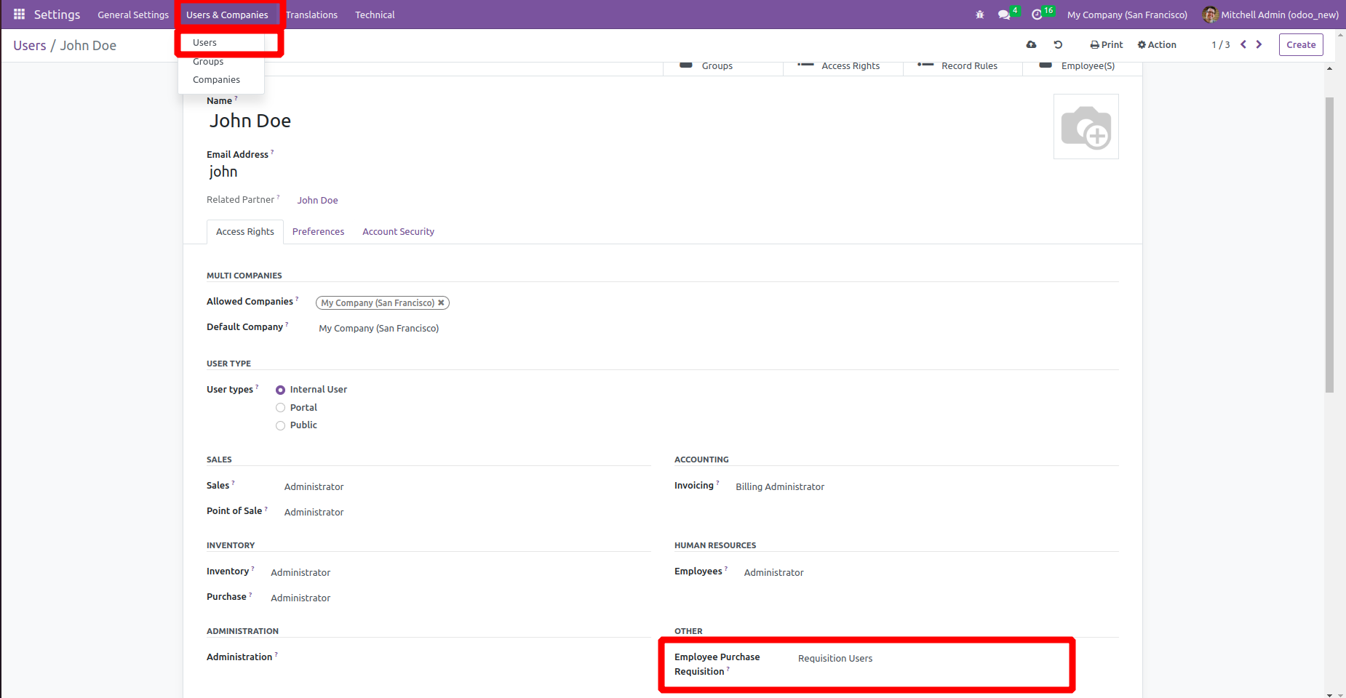This screenshot has height=698, width=1346.
Task: Go to the previous user record
Action: [x=1243, y=44]
